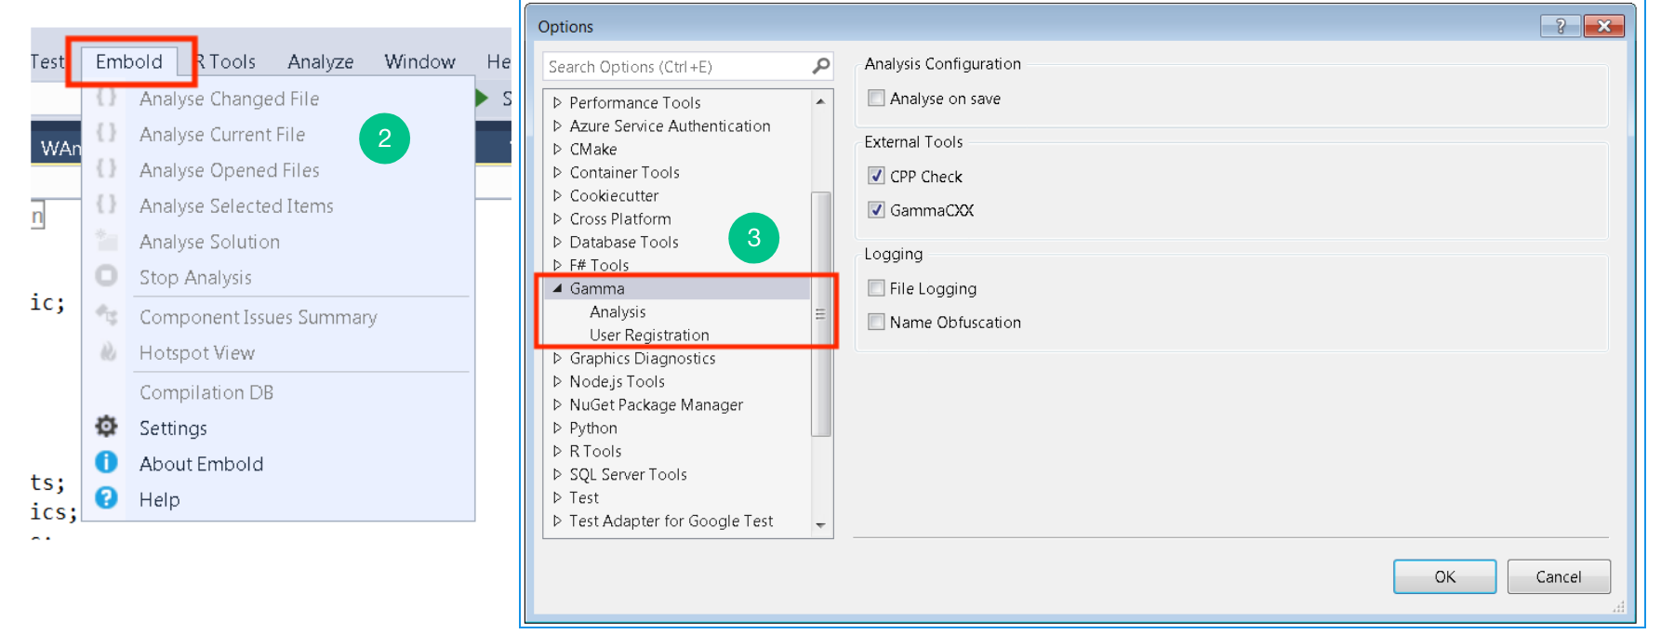Uncheck the GammaCXX checkbox
The width and height of the screenshot is (1661, 634).
(876, 210)
